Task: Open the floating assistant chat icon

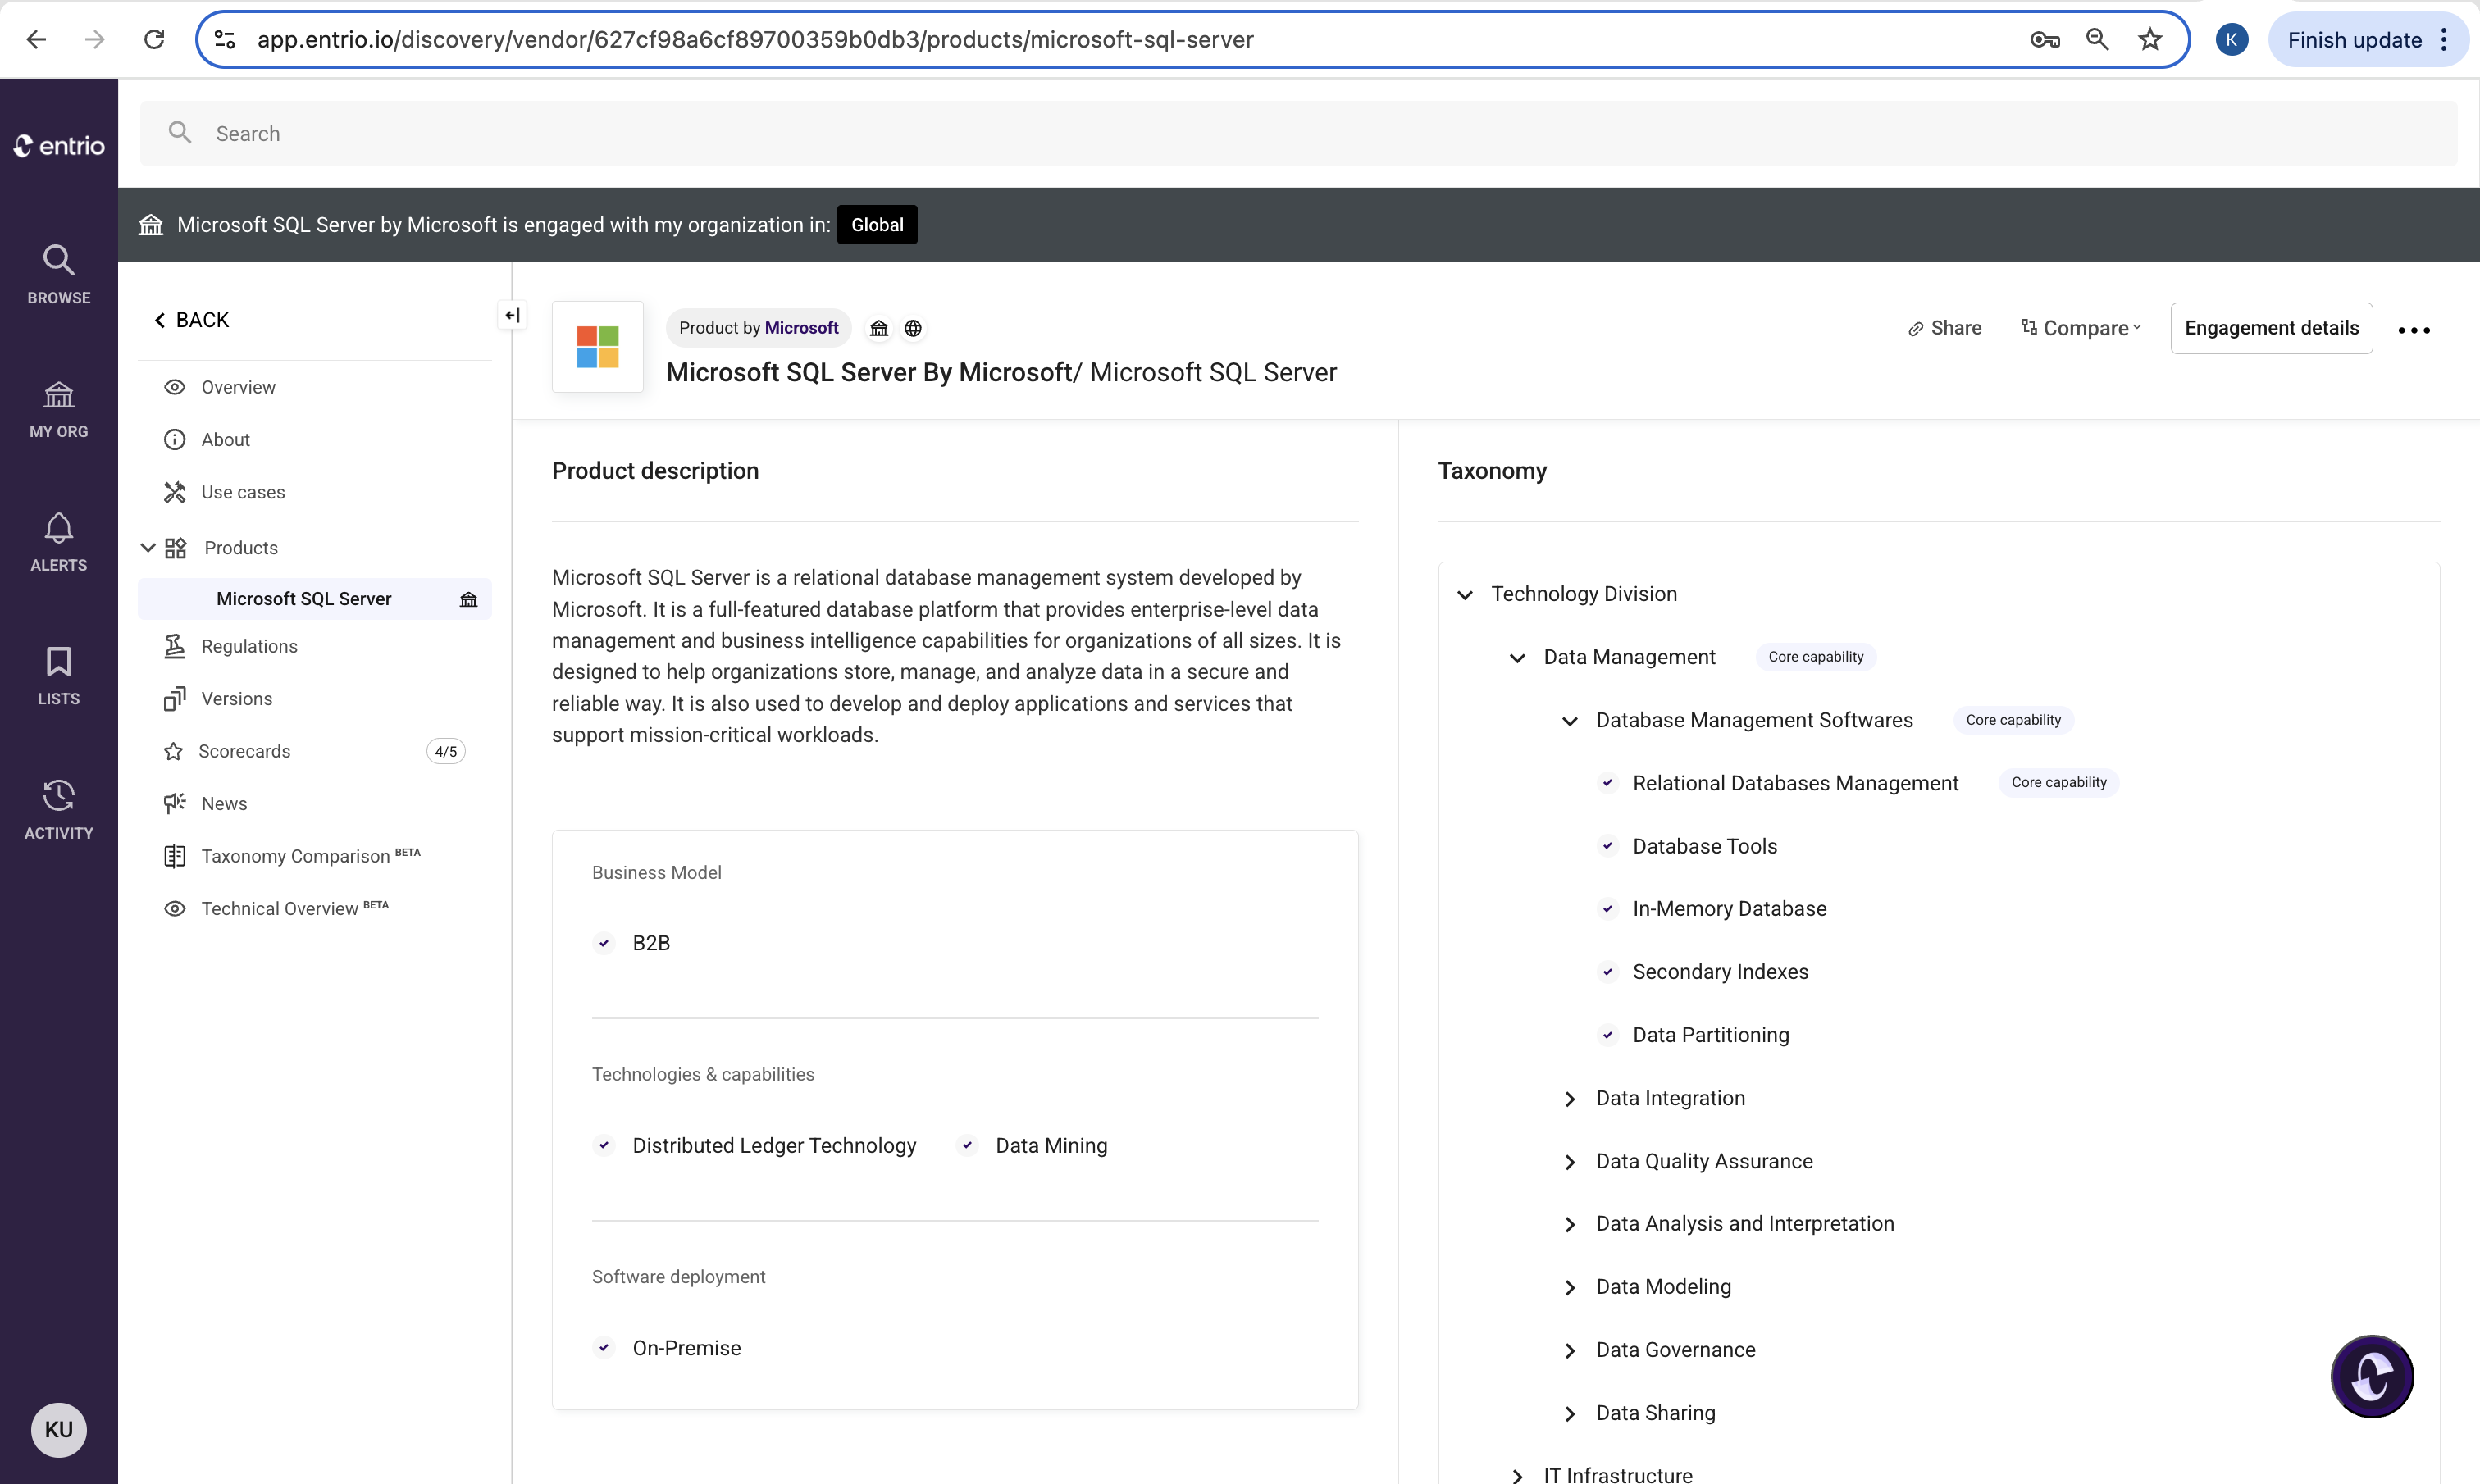Action: [2372, 1376]
